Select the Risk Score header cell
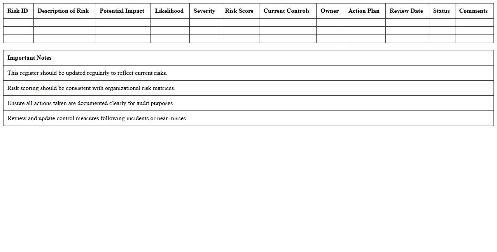The width and height of the screenshot is (497, 252). [x=240, y=11]
